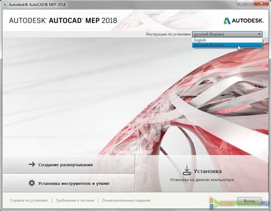Open the Требования к системе link
This screenshot has width=271, height=211.
coord(75,201)
